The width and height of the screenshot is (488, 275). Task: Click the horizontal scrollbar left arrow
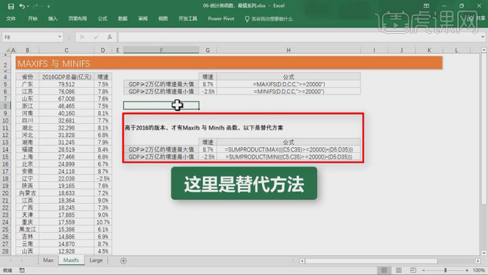point(302,261)
